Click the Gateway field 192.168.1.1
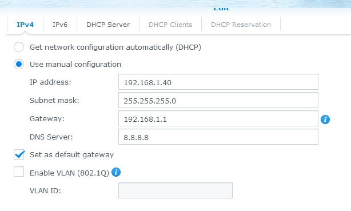Screen dimensions: 351x211 [x=218, y=118]
